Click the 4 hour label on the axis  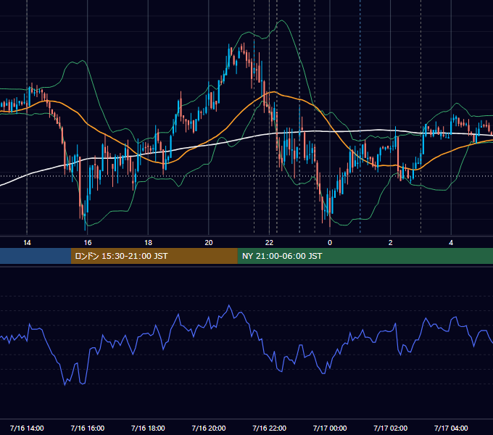click(x=451, y=243)
